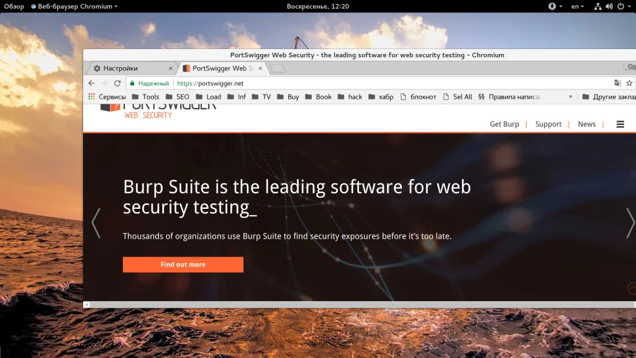Image resolution: width=636 pixels, height=358 pixels.
Task: Open the Support link
Action: (x=548, y=124)
